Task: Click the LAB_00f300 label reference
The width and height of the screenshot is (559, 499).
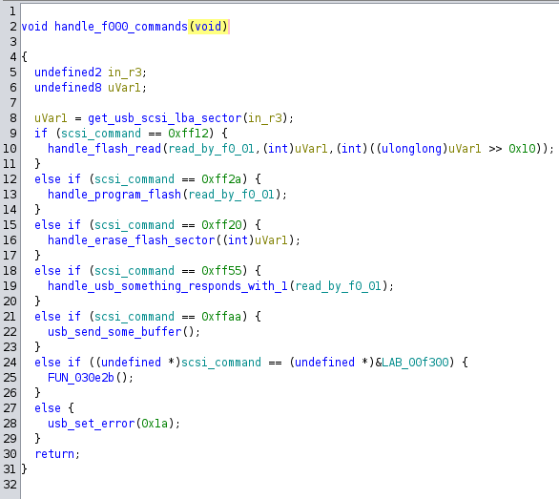Action: click(415, 363)
